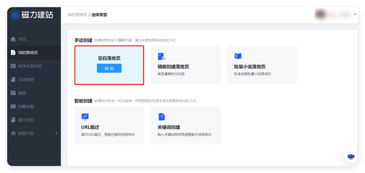Click the 我的落地页 document icon

click(x=13, y=53)
